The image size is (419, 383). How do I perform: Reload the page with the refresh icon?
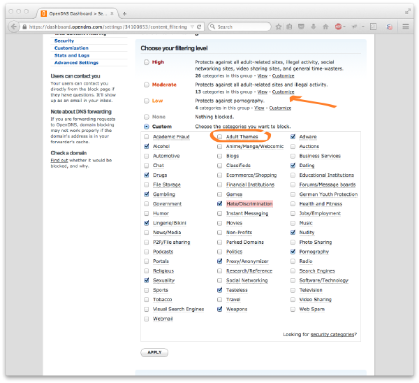(199, 27)
